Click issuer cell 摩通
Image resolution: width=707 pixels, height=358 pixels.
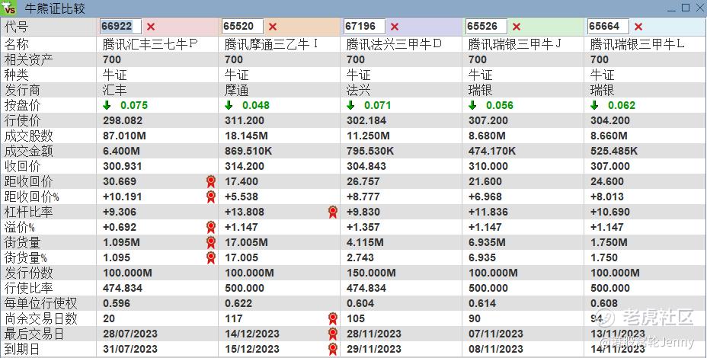[236, 90]
